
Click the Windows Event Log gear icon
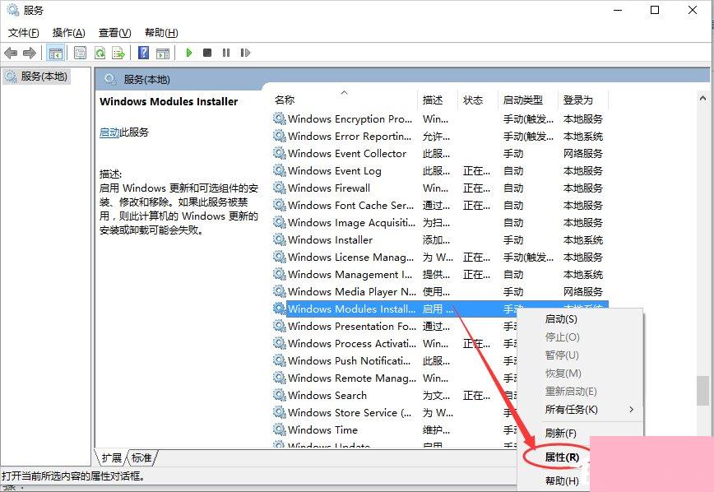pos(279,171)
